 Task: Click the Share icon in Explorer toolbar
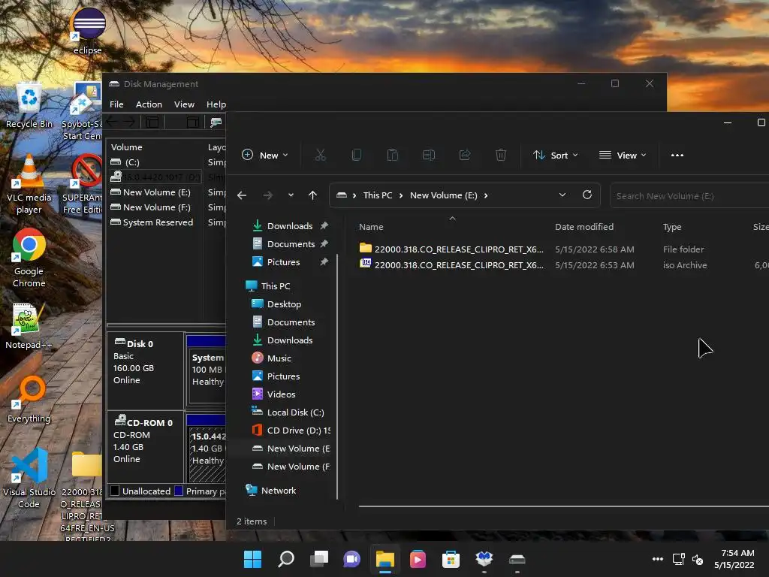pyautogui.click(x=464, y=155)
